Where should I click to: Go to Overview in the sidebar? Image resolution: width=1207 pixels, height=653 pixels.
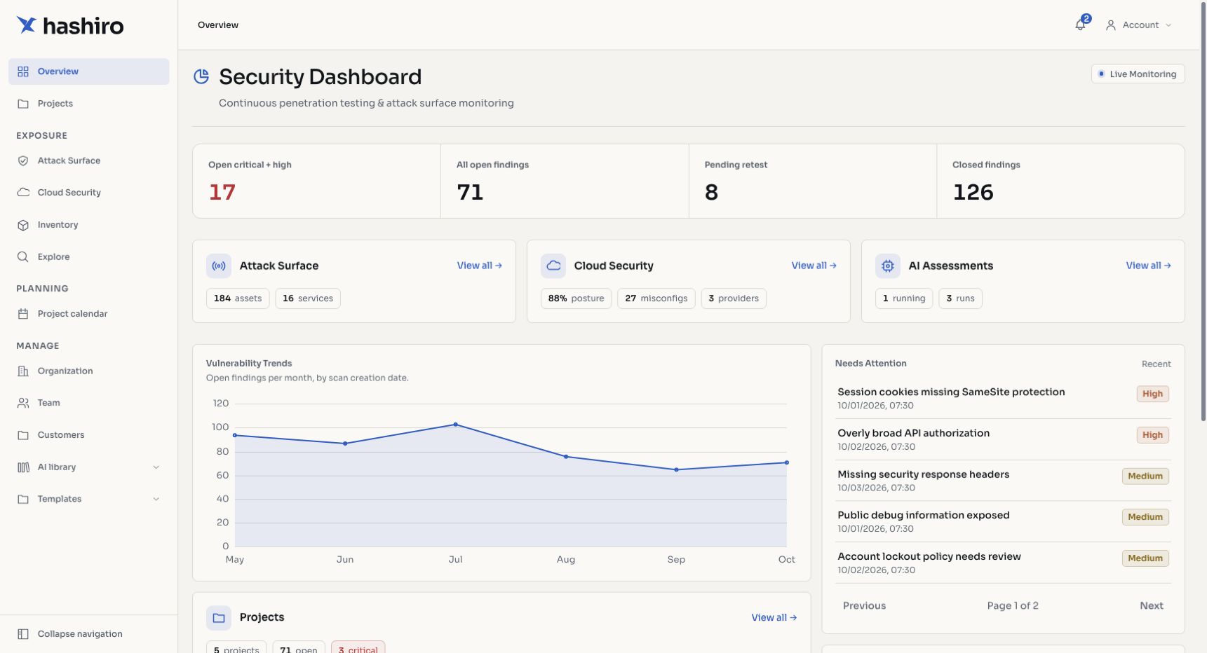coord(89,71)
